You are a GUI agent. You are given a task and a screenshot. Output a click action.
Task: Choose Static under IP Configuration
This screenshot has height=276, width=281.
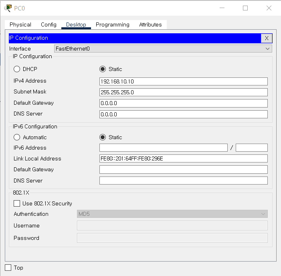(103, 69)
